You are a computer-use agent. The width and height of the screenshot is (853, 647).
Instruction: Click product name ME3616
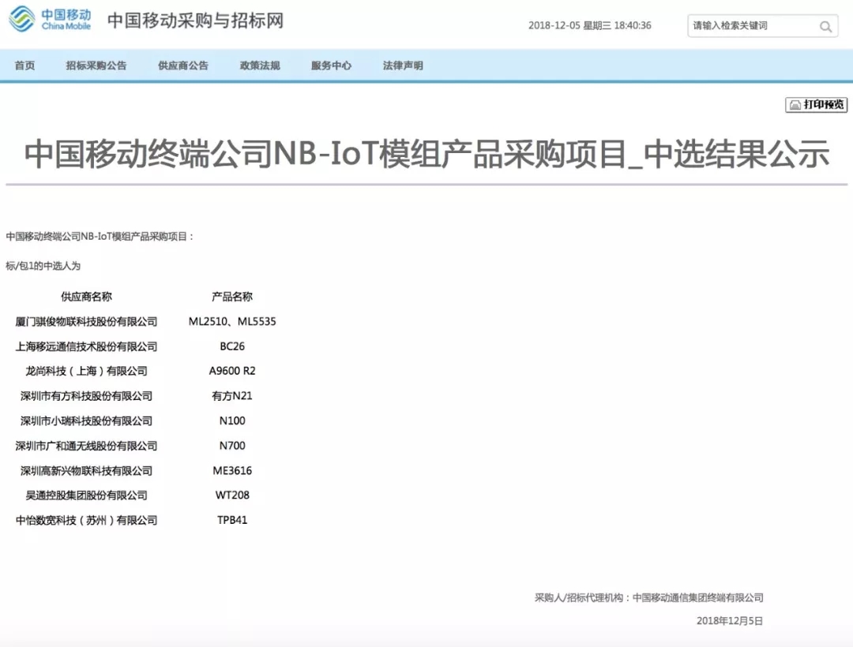pos(232,471)
